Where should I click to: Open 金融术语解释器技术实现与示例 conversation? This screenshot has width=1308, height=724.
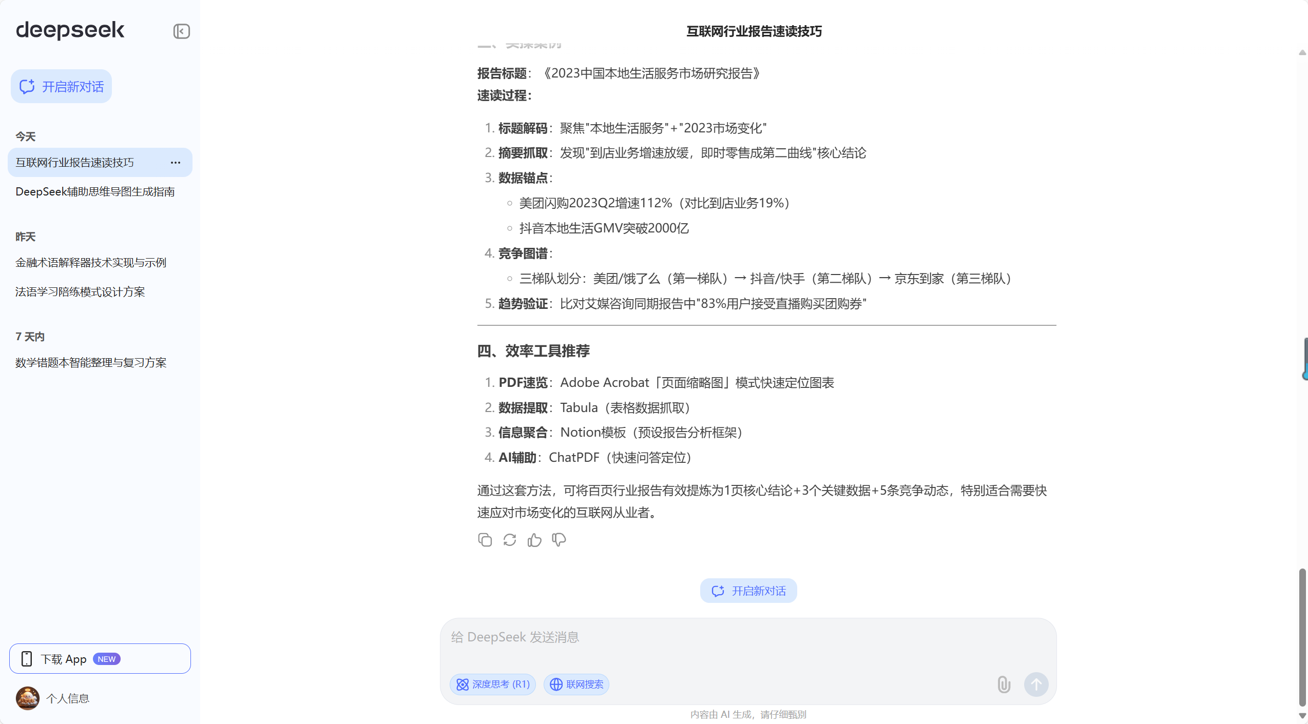pos(100,263)
